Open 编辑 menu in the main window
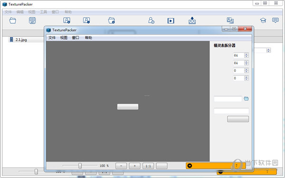 pyautogui.click(x=20, y=12)
